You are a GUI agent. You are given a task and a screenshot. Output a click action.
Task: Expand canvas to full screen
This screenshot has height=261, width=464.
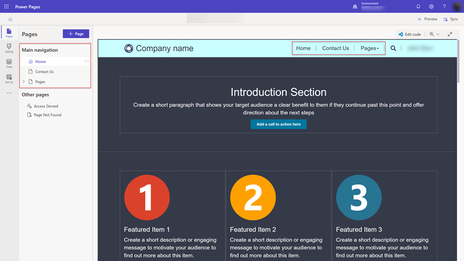(450, 35)
